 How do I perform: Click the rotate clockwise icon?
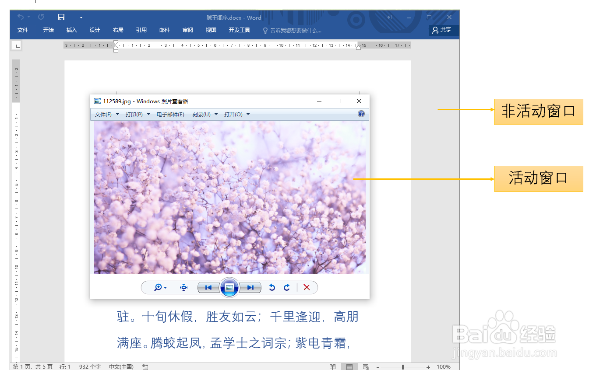pos(287,287)
